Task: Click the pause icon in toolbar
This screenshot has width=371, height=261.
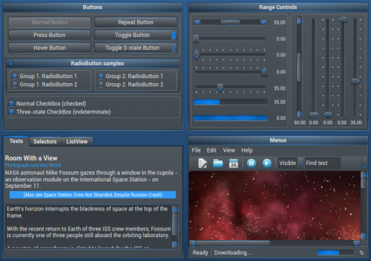Action: coord(251,163)
